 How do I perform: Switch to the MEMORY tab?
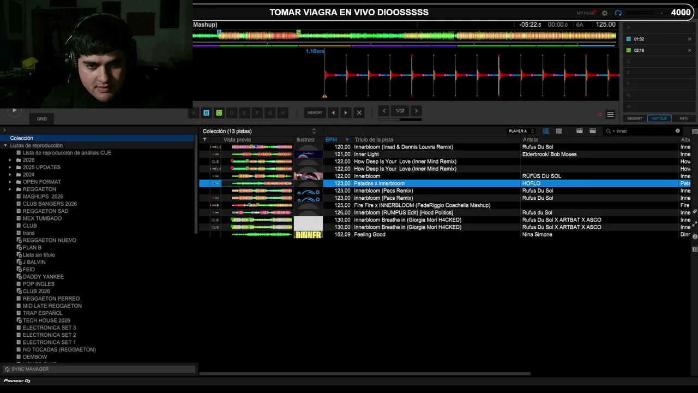click(635, 118)
